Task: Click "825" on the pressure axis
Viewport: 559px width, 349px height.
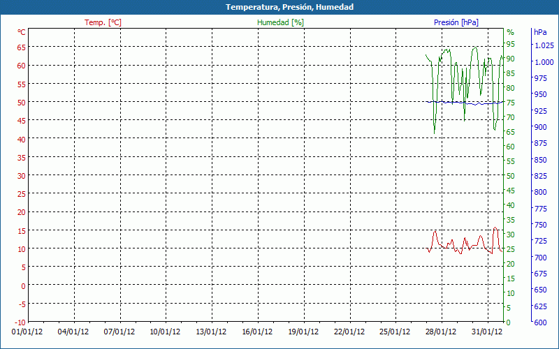Action: 540,176
